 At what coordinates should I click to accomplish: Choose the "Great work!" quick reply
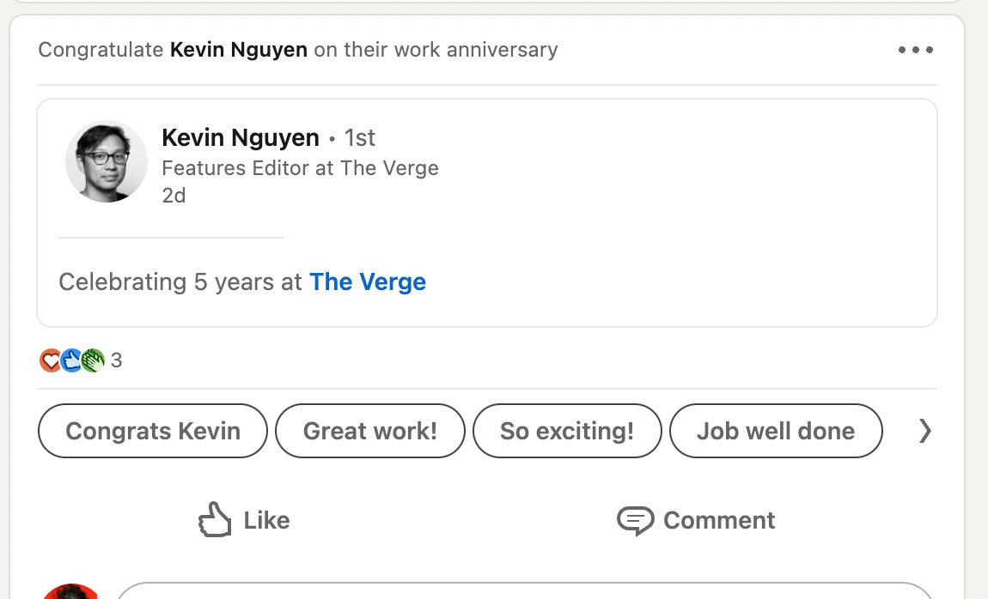[x=370, y=431]
